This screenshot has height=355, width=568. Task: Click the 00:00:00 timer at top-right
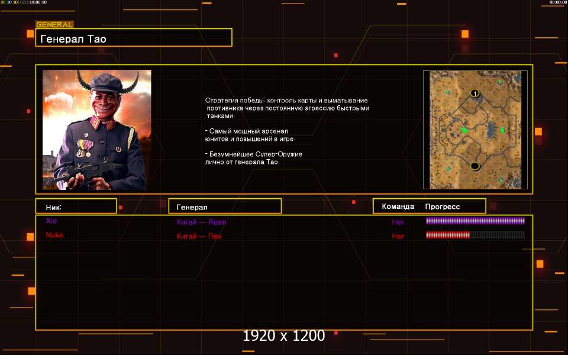558,2
